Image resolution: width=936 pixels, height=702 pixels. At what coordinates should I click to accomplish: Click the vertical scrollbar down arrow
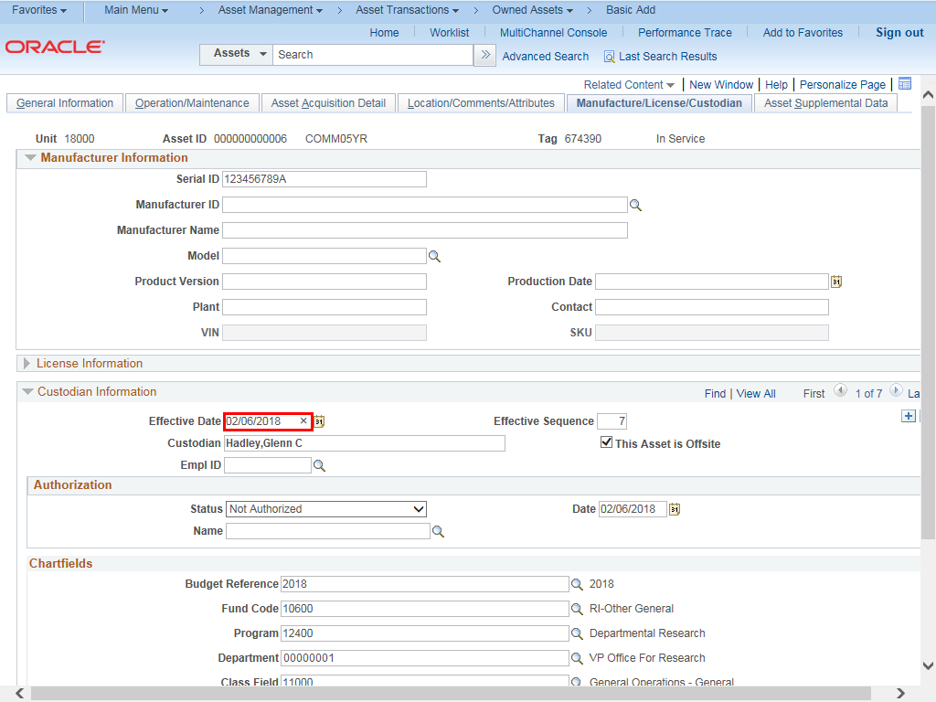coord(928,665)
